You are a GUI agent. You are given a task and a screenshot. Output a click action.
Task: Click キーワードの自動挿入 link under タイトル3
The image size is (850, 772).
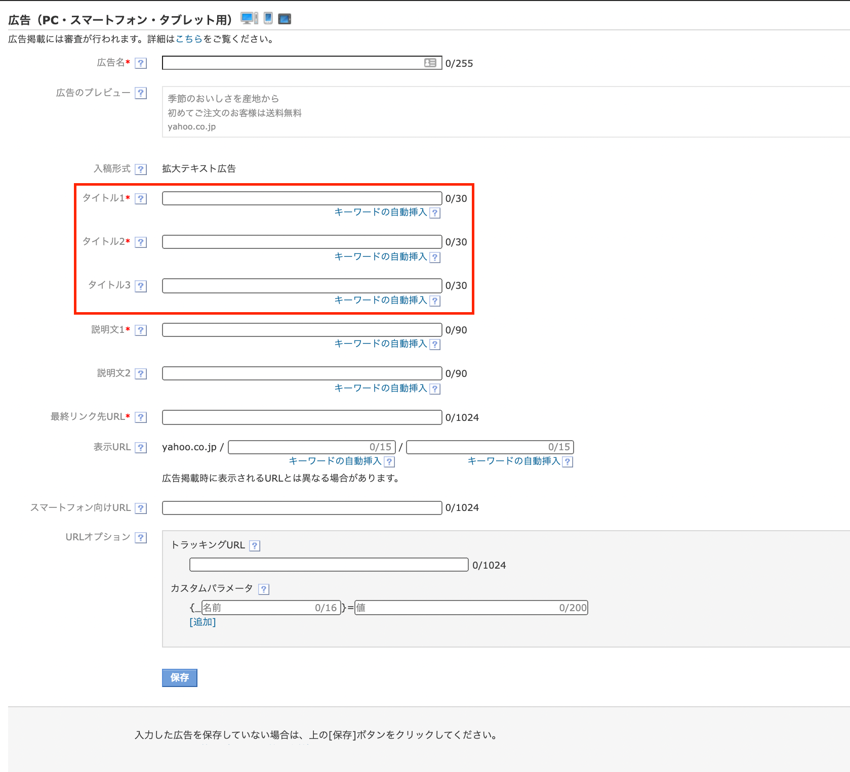pyautogui.click(x=381, y=300)
